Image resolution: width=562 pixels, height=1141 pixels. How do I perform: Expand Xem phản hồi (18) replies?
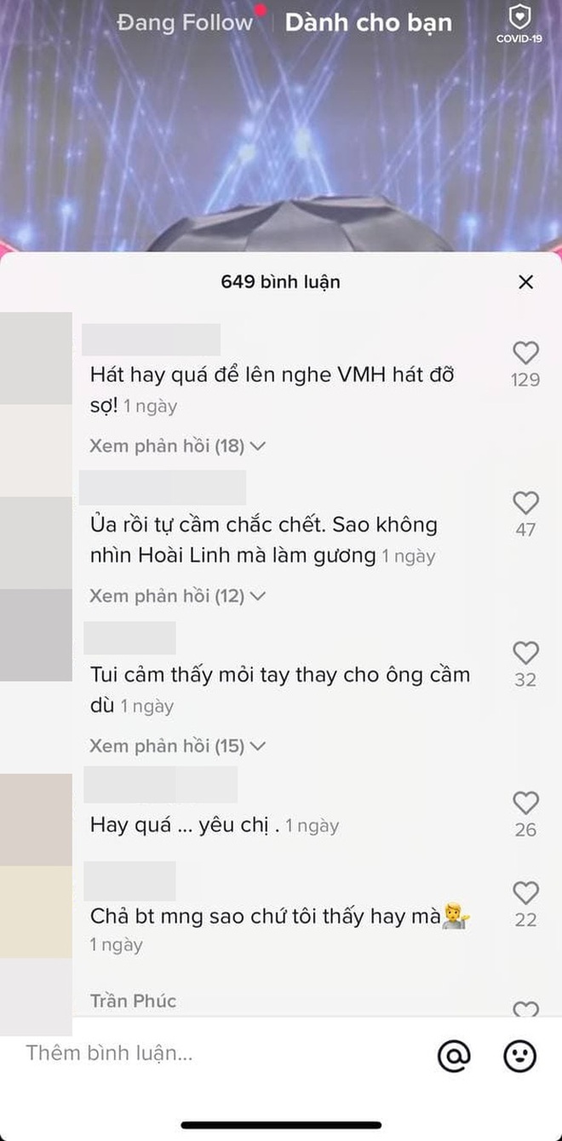coord(177,446)
